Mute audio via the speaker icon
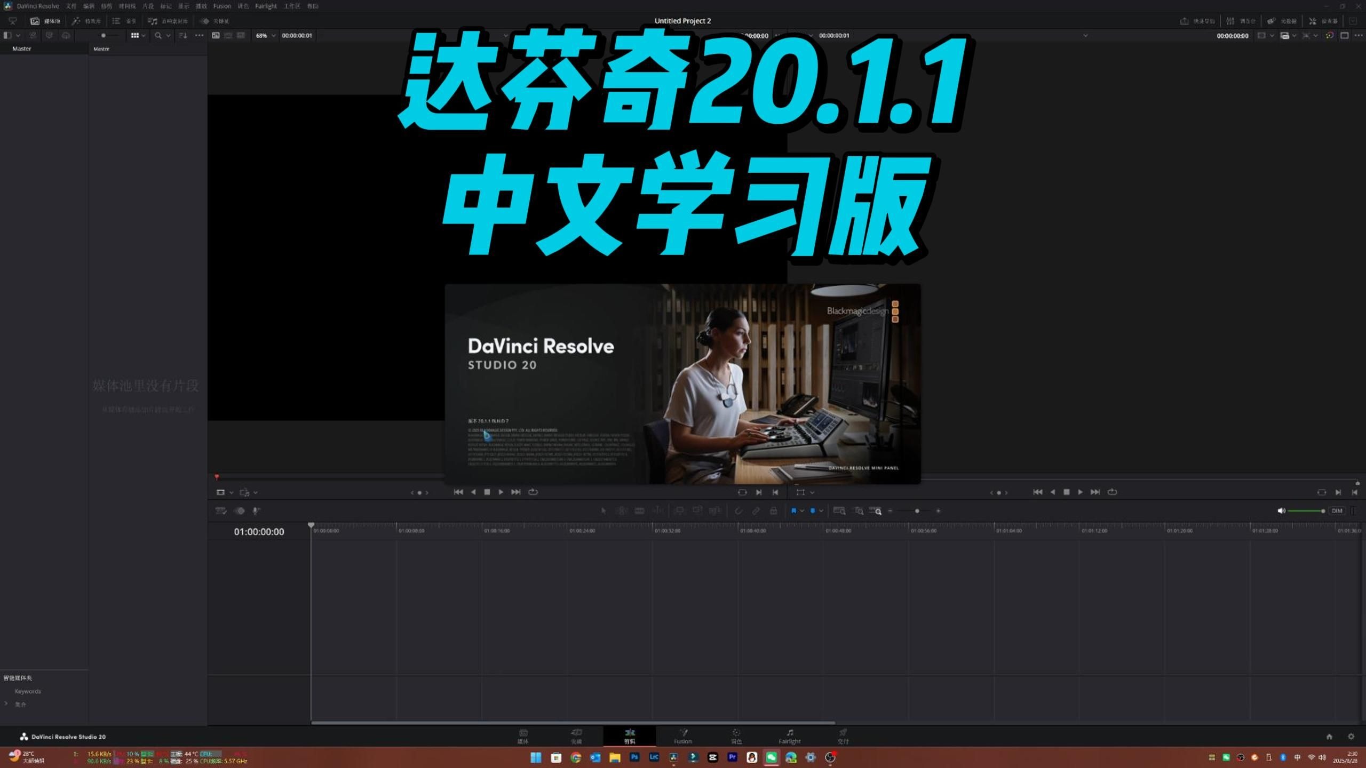Image resolution: width=1366 pixels, height=768 pixels. coord(1281,510)
